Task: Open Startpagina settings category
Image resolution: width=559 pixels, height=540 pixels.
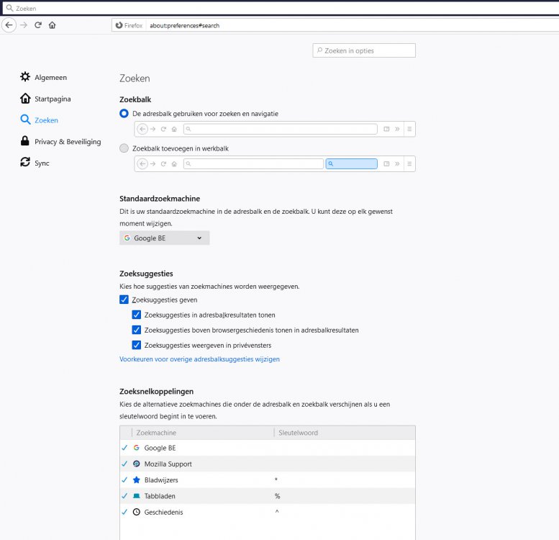Action: pos(53,99)
